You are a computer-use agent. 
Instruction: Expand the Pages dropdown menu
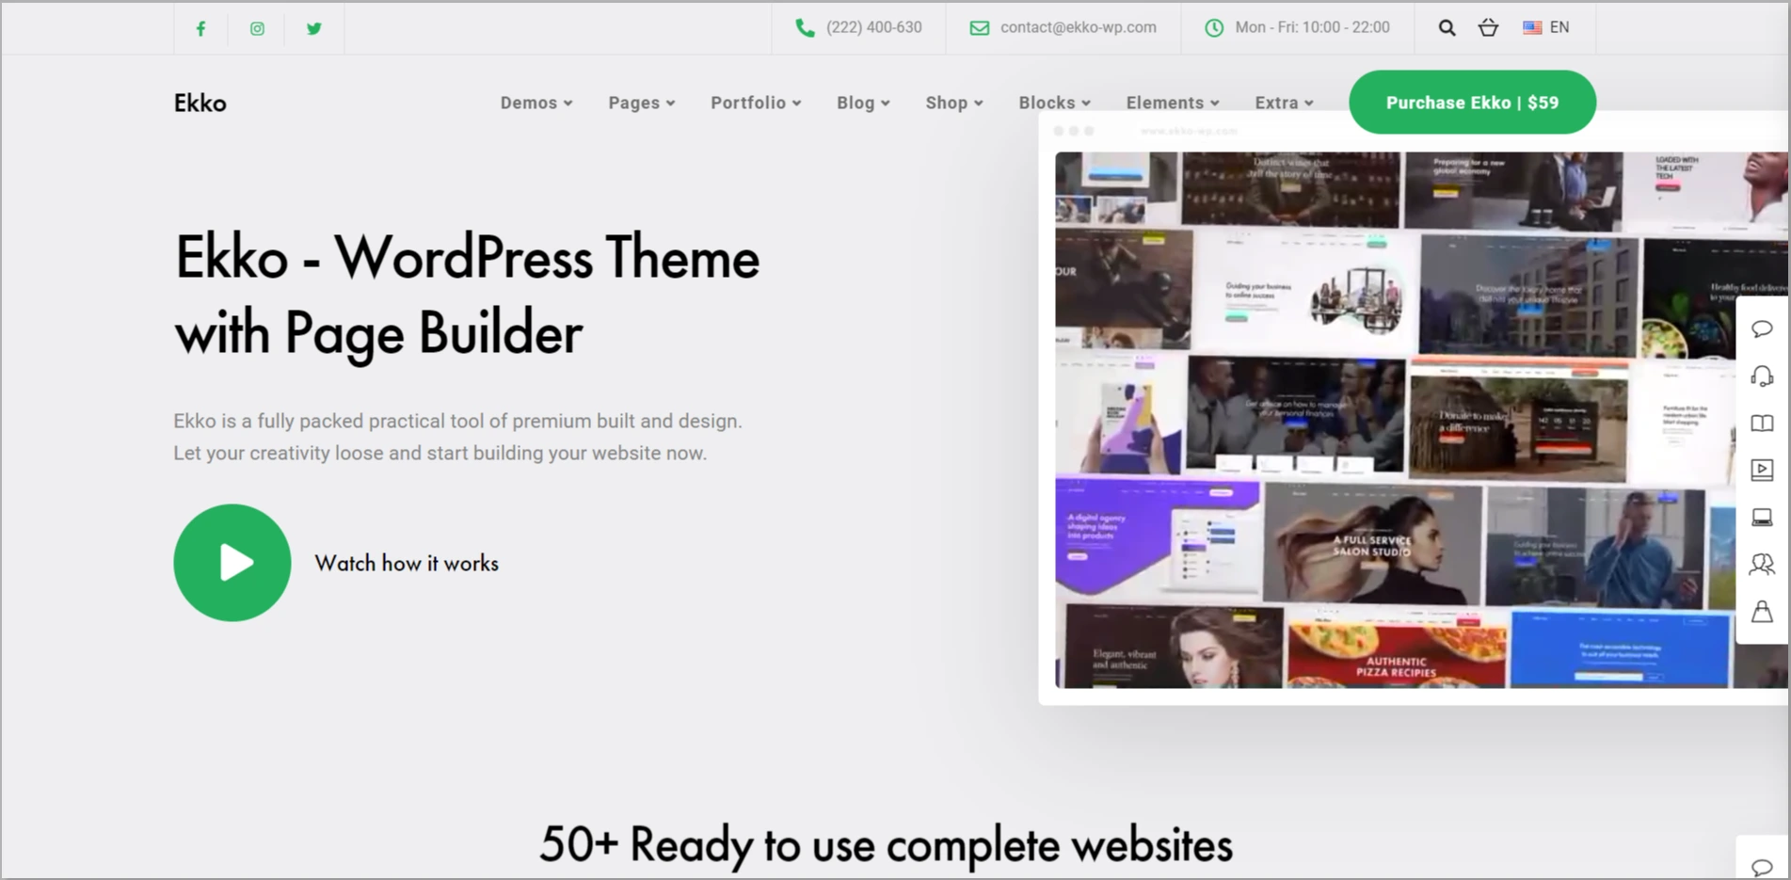point(642,103)
